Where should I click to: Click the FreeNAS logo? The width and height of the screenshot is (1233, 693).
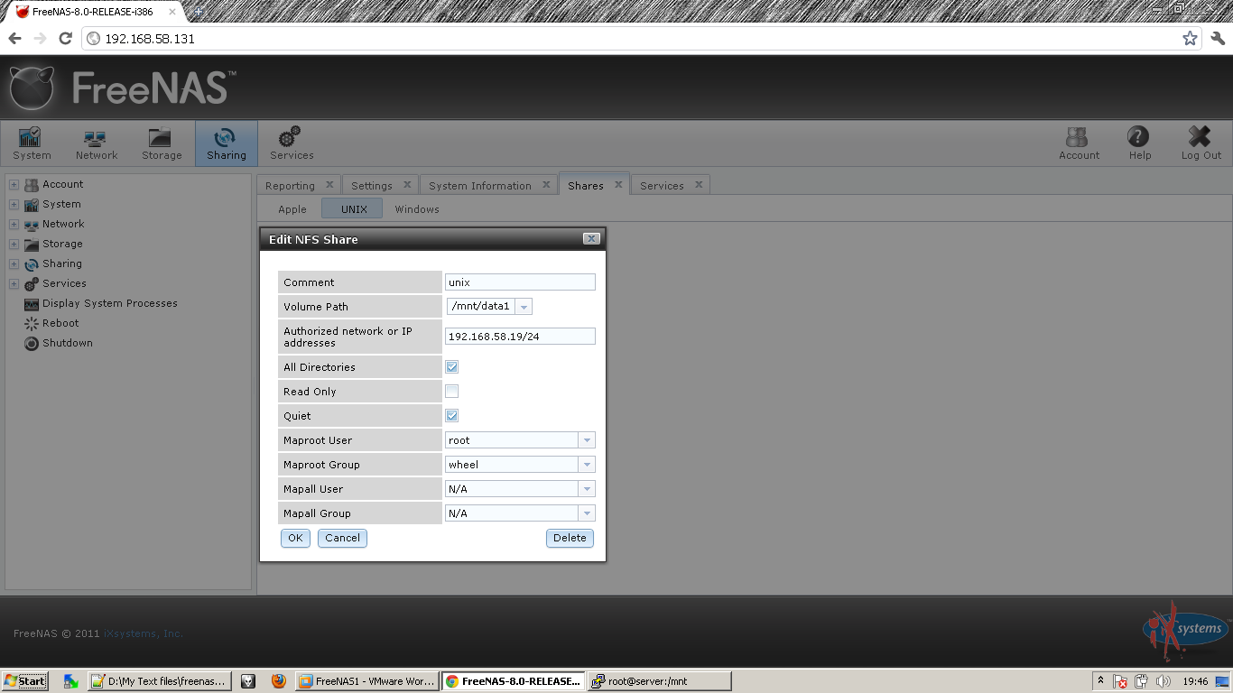pos(124,88)
